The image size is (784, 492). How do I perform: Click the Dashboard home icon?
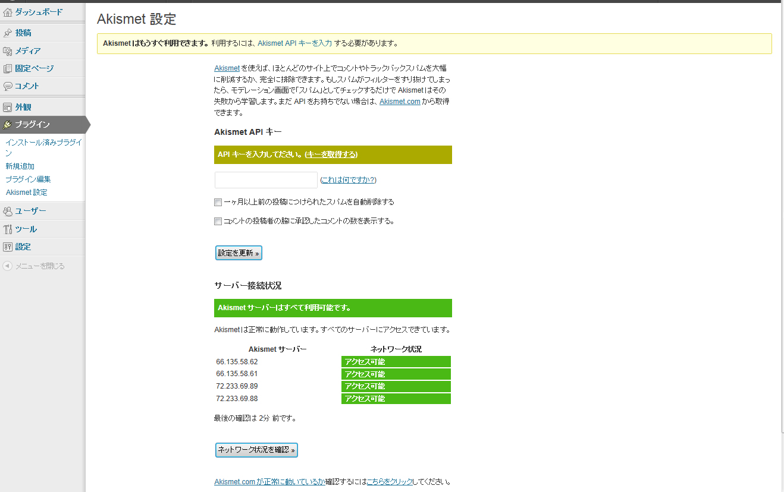coord(8,12)
